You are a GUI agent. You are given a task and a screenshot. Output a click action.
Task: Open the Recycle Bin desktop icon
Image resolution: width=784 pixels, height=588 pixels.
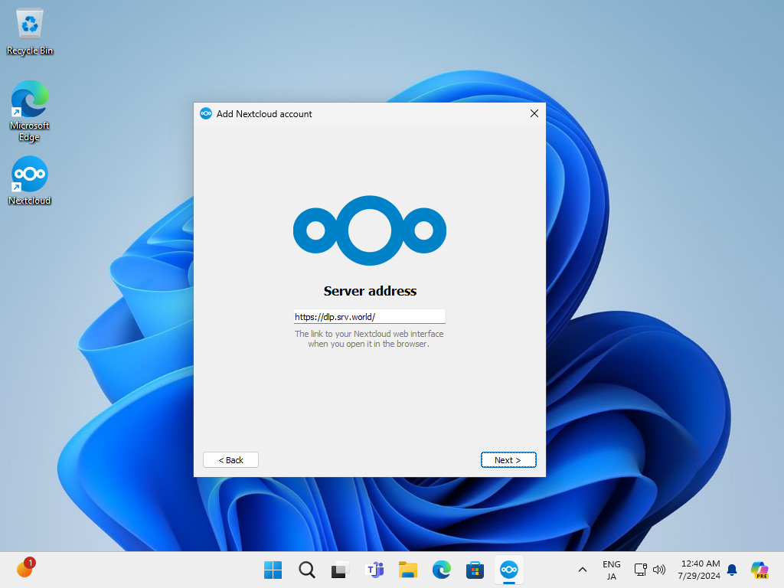pyautogui.click(x=30, y=32)
